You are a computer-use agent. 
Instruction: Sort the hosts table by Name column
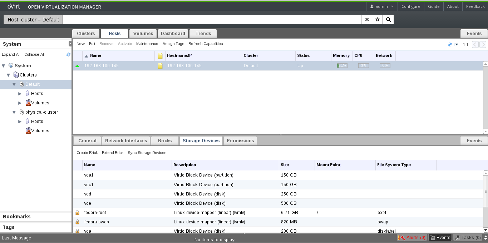tap(95, 55)
